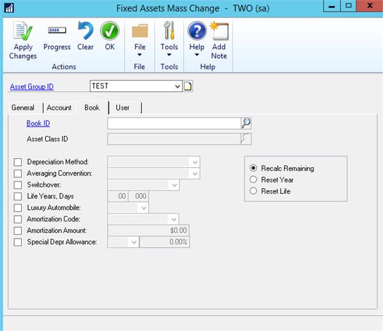The height and width of the screenshot is (331, 383).
Task: Click the Clear undo-arrow icon
Action: (x=85, y=31)
